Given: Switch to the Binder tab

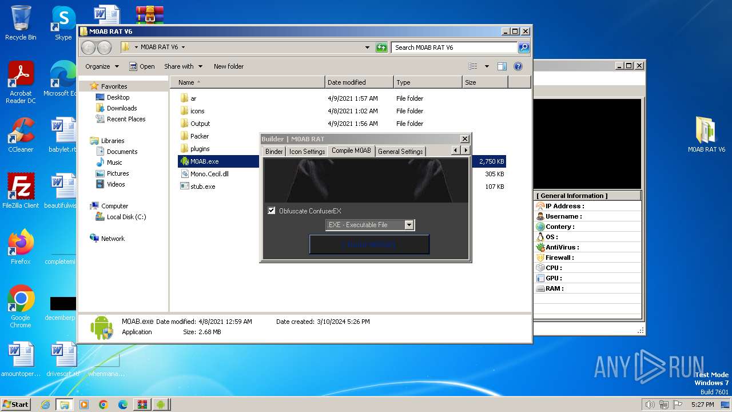Looking at the screenshot, I should [274, 151].
